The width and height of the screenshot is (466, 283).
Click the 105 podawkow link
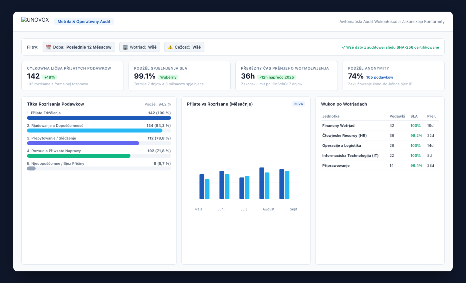tap(379, 77)
